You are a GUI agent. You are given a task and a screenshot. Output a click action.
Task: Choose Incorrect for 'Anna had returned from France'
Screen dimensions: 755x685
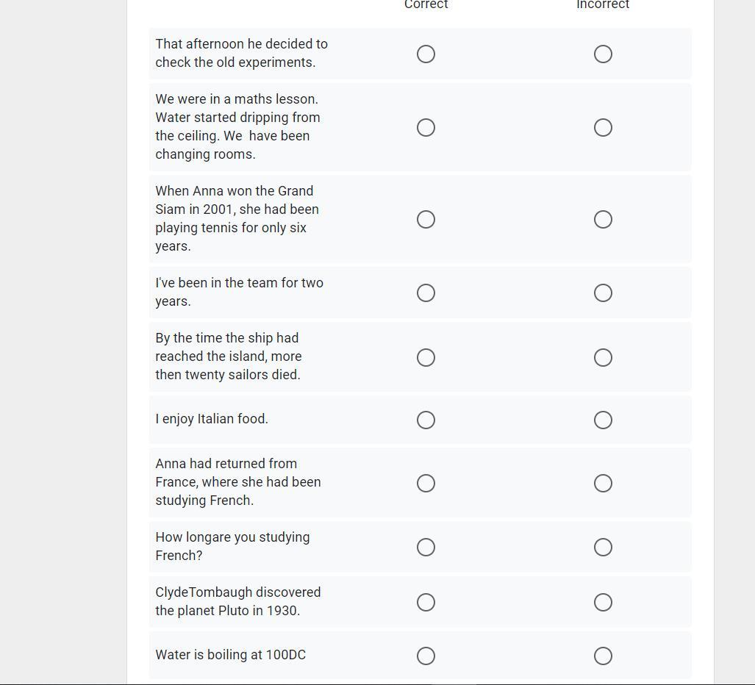click(603, 484)
